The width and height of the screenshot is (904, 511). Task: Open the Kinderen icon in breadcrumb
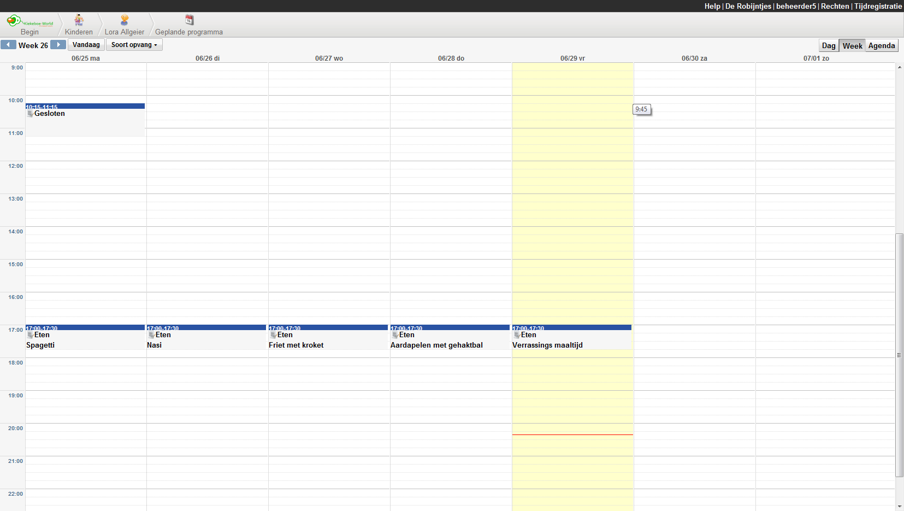(x=79, y=20)
